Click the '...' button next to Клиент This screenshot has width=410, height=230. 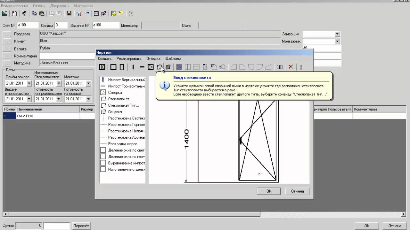point(7,41)
